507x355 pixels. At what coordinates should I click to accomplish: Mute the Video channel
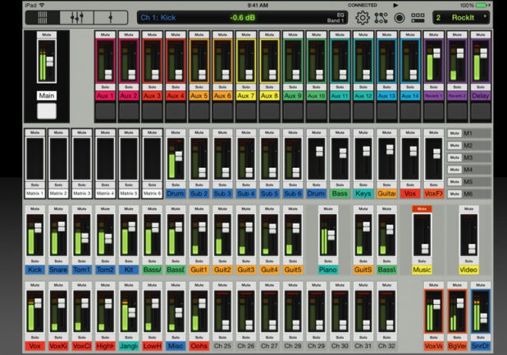pyautogui.click(x=468, y=209)
